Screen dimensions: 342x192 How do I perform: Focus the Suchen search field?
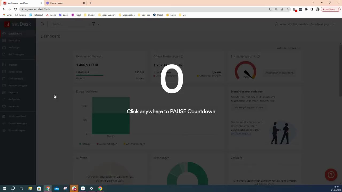pos(71,24)
